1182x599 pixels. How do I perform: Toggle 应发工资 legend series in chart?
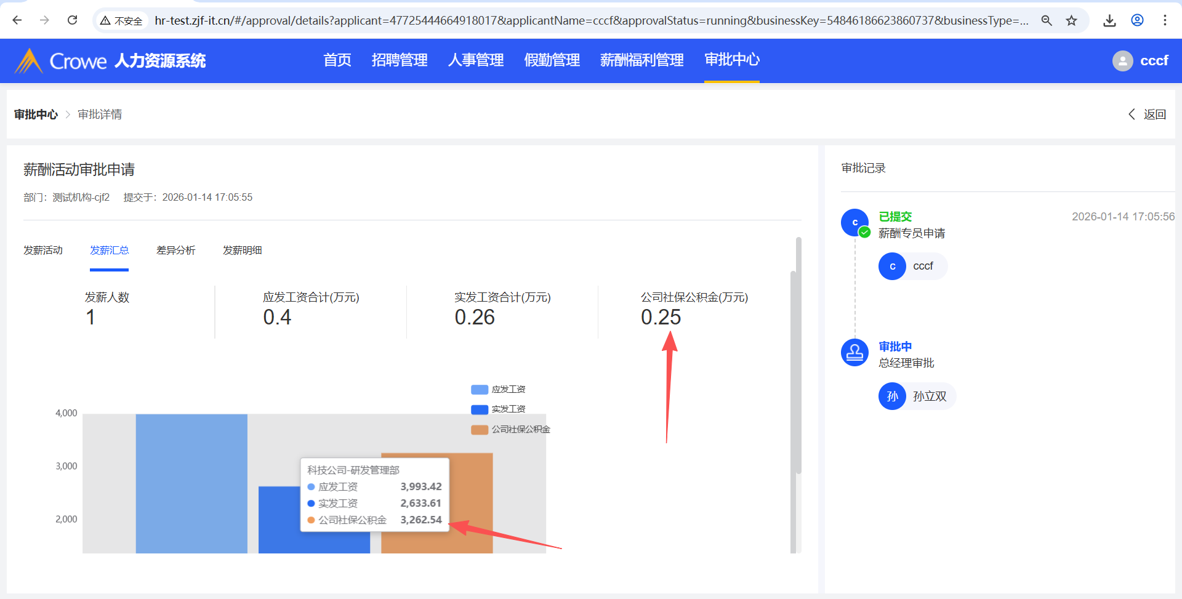tap(498, 390)
